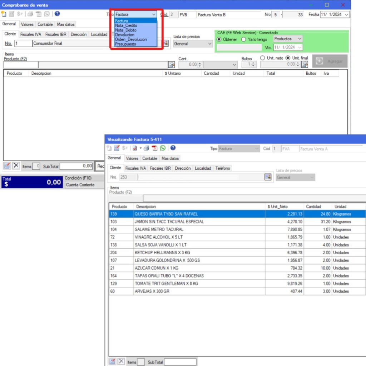Viewport: 366px width, 366px height.
Task: Click the underlined Nro. label in Comprobante Cliente
Action: pos(9,43)
